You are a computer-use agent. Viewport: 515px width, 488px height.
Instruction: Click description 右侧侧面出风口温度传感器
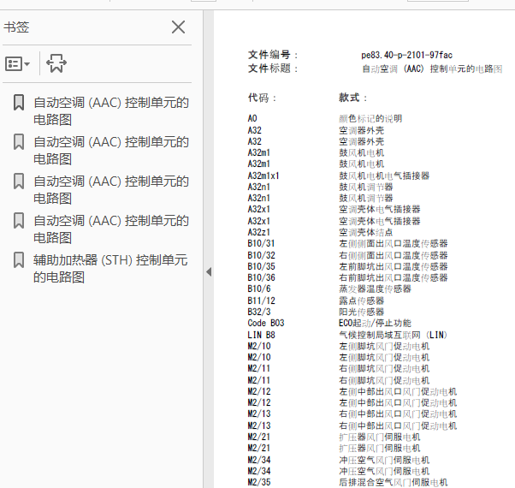tap(394, 255)
